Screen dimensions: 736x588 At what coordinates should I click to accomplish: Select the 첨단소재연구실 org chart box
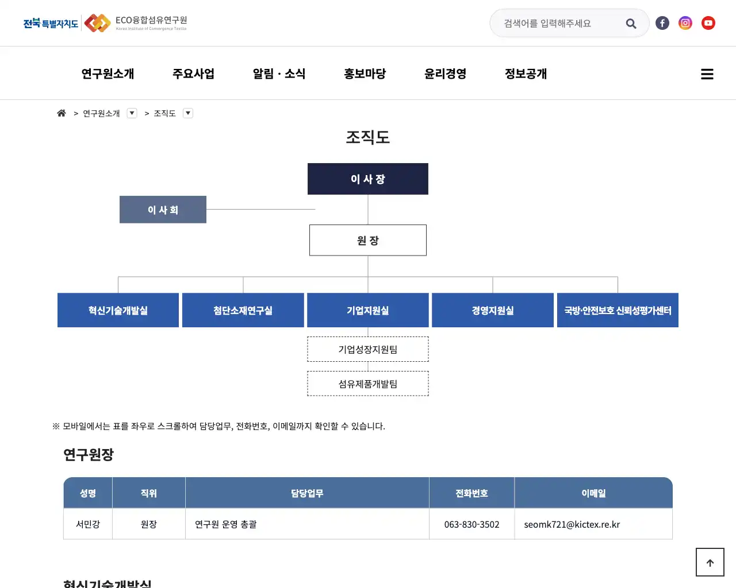coord(243,310)
